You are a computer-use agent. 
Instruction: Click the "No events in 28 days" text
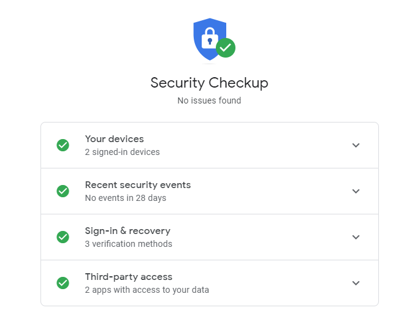[x=125, y=198]
